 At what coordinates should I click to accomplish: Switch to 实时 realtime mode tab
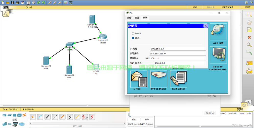[x=240, y=109]
